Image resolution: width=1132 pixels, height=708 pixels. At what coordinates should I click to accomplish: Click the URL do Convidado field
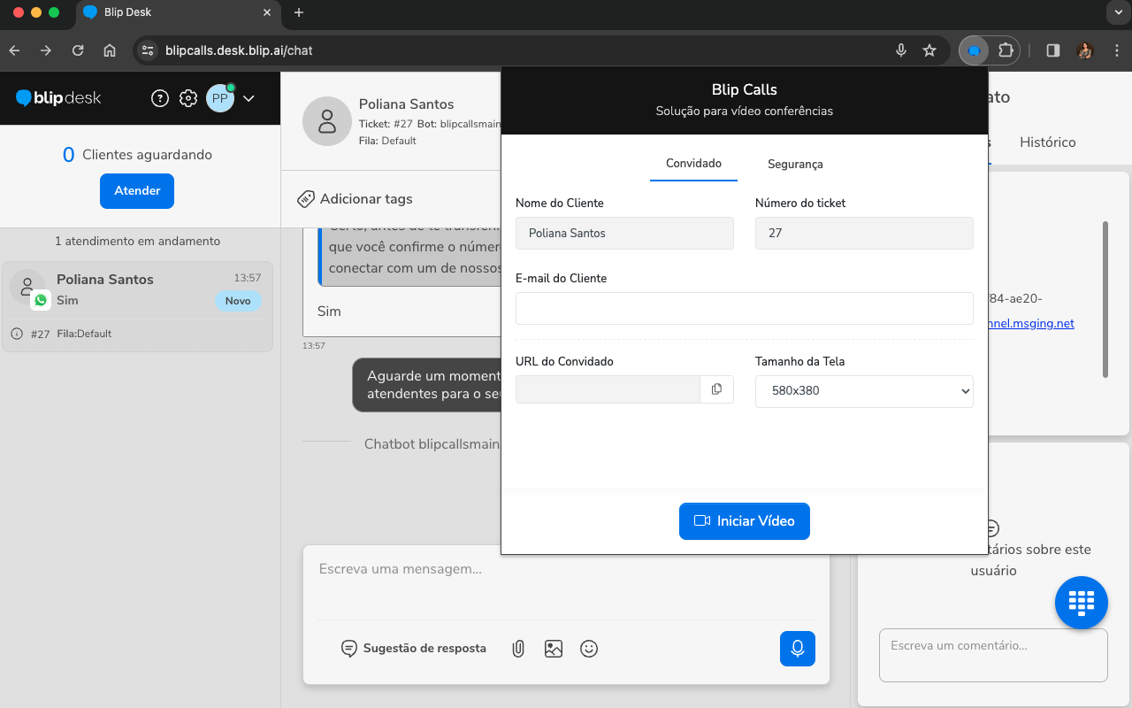pos(608,389)
